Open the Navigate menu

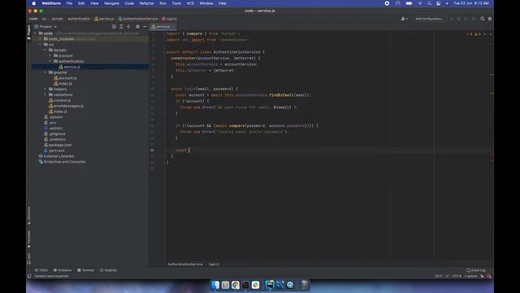(x=111, y=3)
